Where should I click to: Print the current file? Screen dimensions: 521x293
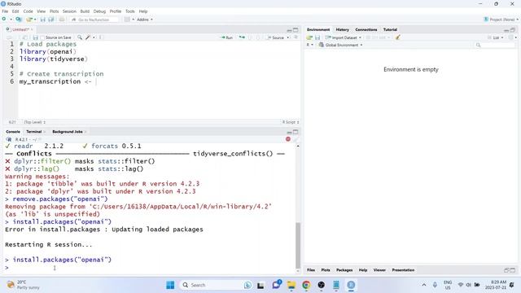coord(62,20)
